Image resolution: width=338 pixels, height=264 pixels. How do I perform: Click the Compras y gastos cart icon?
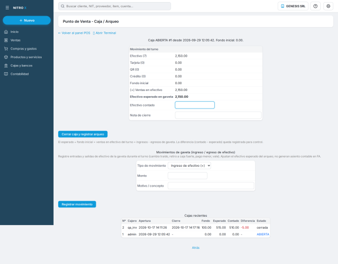(6, 49)
